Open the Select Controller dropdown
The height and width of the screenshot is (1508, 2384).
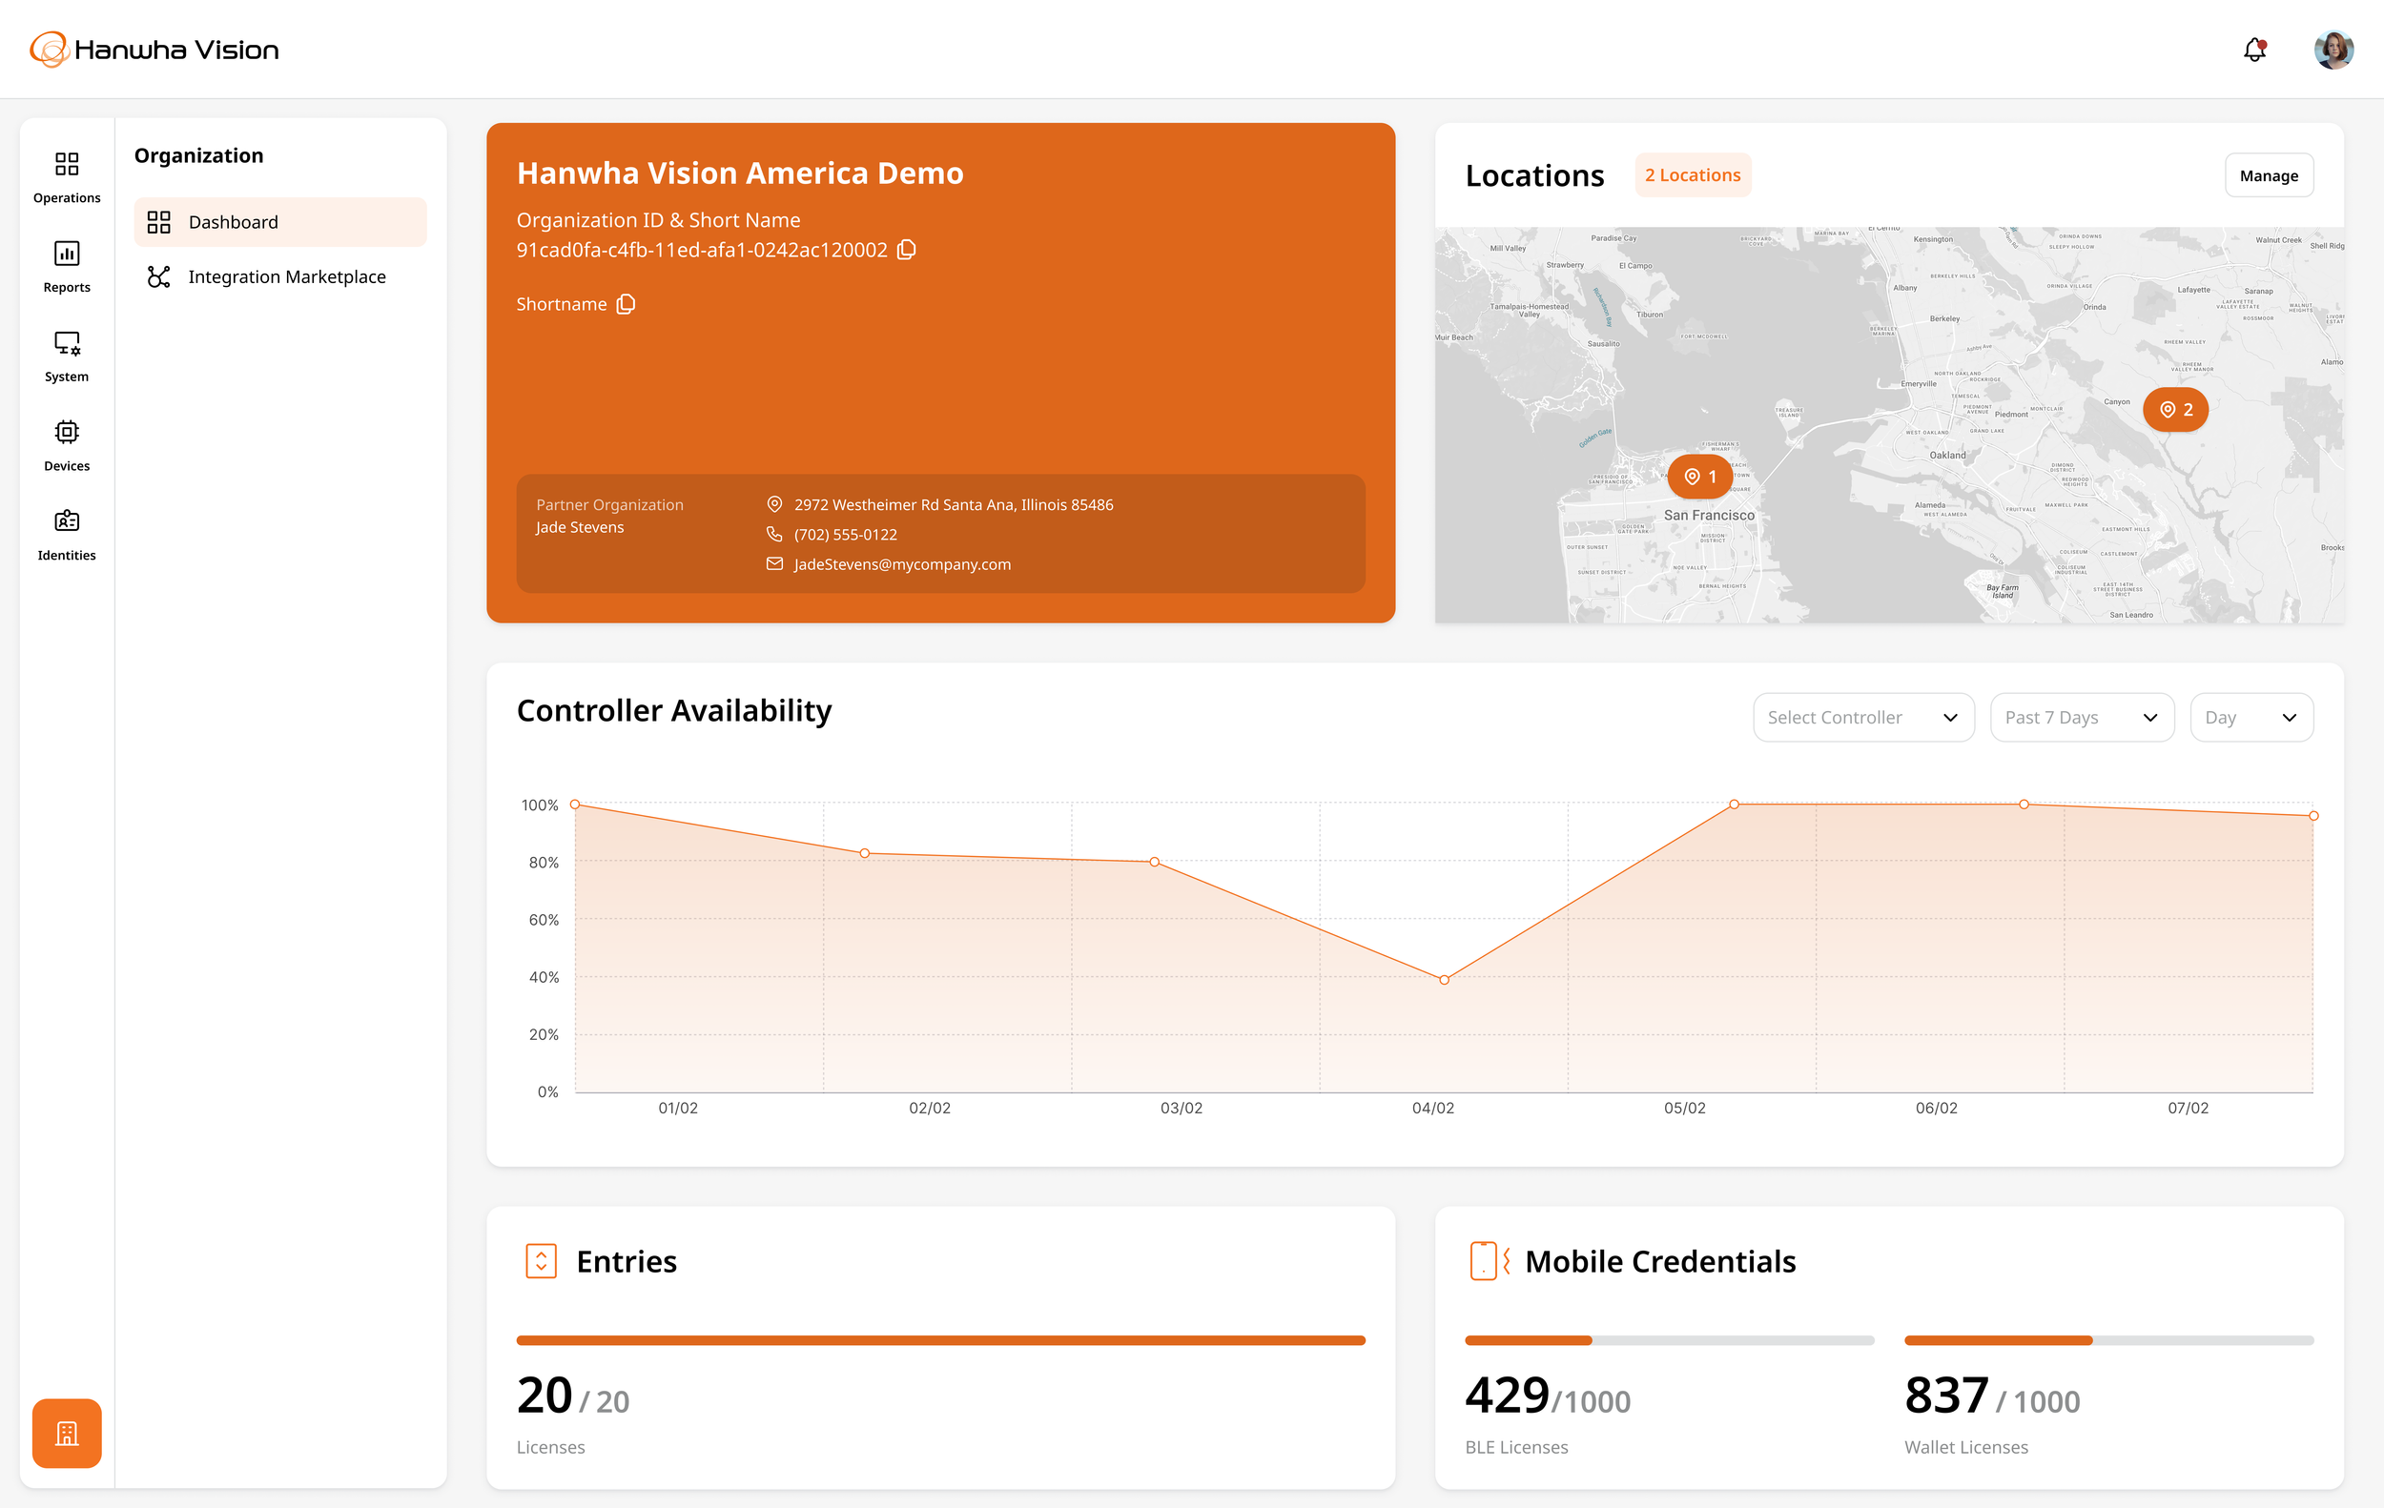1863,718
